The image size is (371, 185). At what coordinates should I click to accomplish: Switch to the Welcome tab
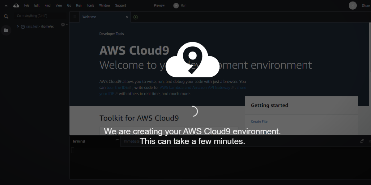89,17
